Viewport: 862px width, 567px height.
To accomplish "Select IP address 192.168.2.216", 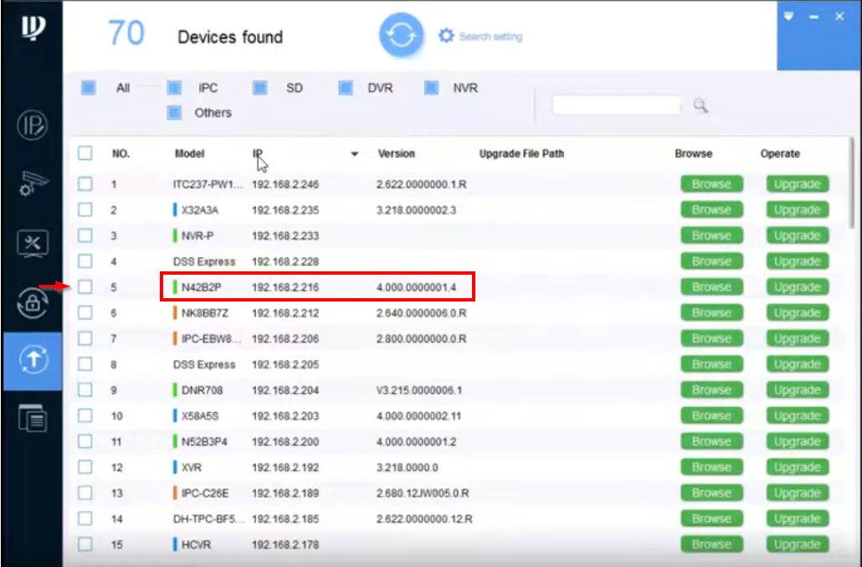I will [285, 287].
